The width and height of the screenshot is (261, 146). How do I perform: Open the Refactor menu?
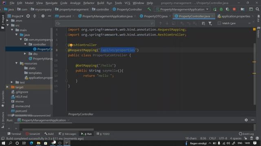(x=89, y=3)
